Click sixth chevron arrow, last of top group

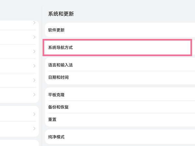34,95
